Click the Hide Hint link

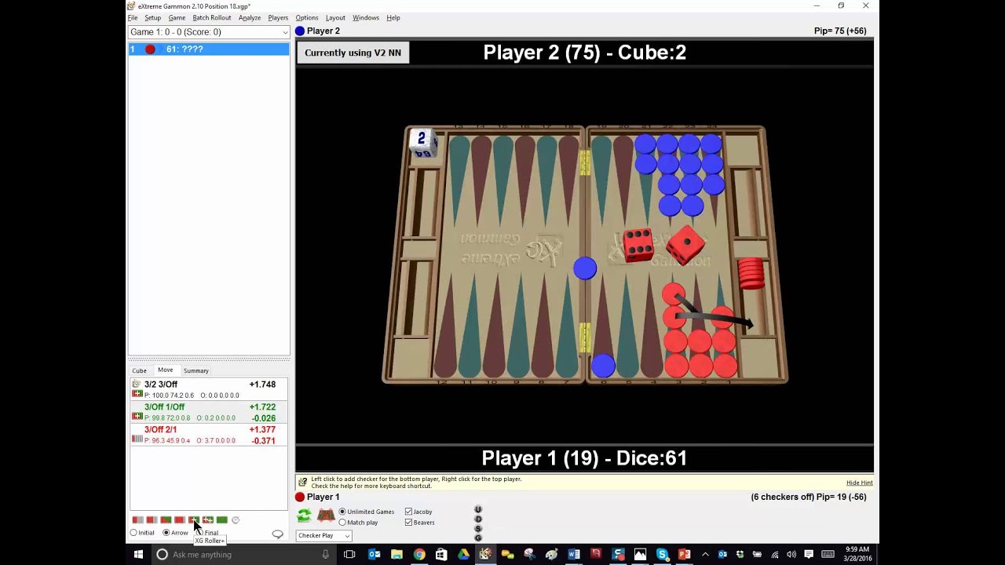point(860,483)
